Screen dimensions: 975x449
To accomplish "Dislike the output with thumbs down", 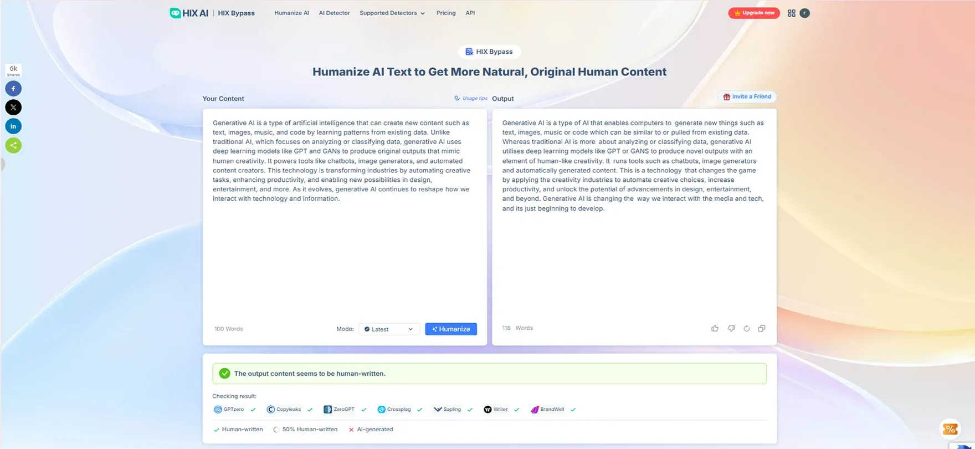I will 731,328.
